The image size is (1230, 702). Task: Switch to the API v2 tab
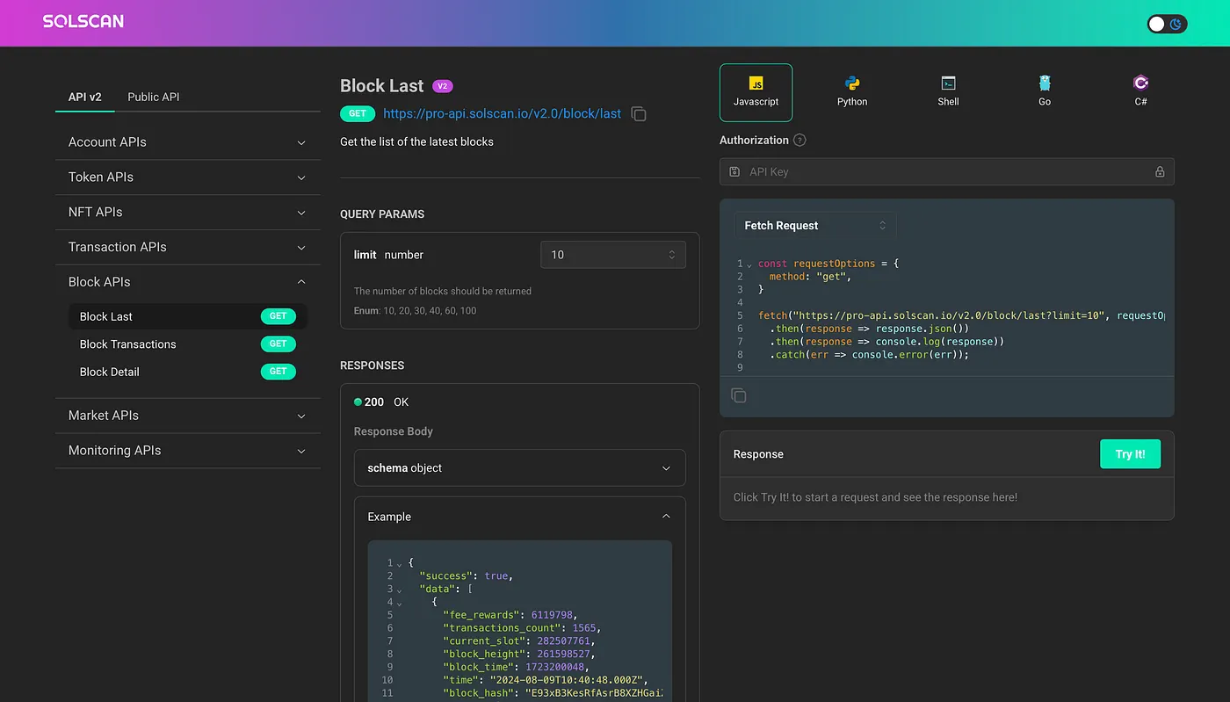[x=85, y=97]
